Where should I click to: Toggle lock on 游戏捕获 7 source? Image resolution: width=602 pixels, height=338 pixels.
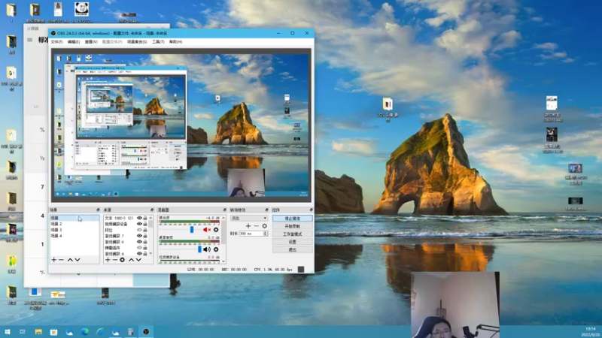[145, 236]
